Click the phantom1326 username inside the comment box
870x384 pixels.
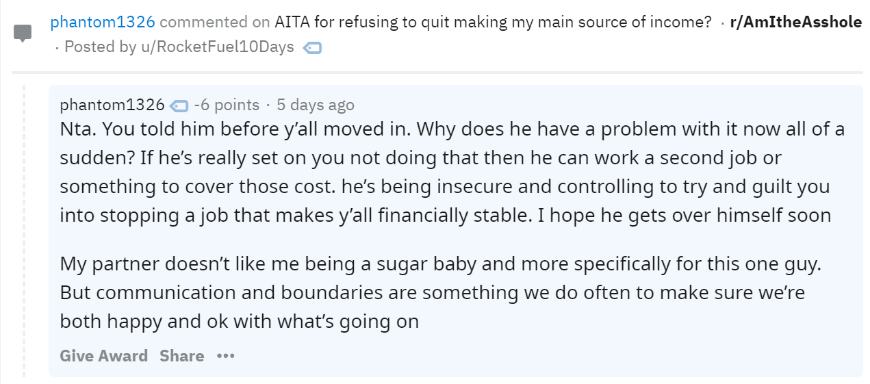[x=112, y=105]
